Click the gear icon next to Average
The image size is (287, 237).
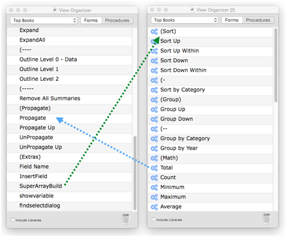pyautogui.click(x=154, y=207)
